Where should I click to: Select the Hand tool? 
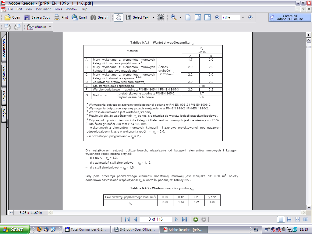pyautogui.click(x=119, y=17)
